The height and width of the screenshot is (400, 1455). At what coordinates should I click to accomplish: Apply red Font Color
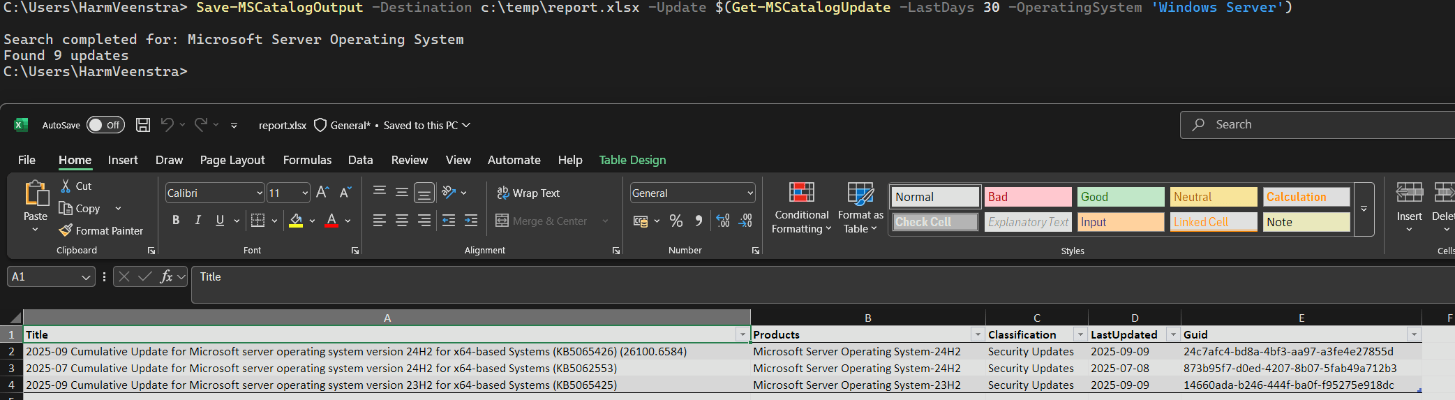[x=332, y=221]
